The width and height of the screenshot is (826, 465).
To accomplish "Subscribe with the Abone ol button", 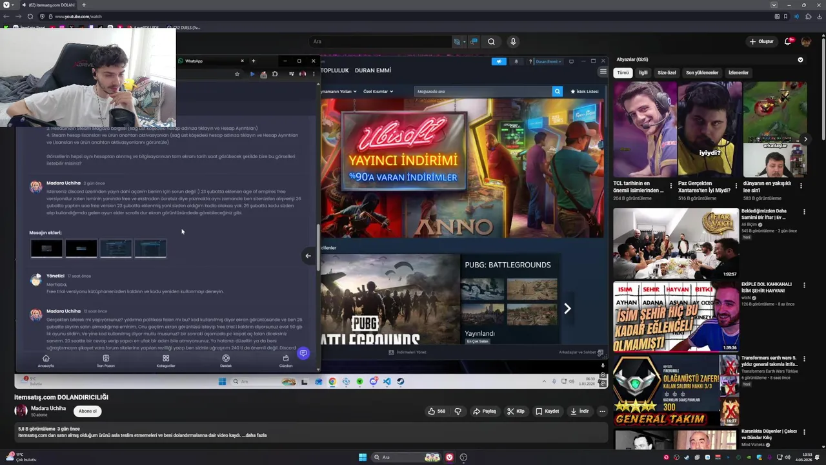I will (87, 411).
